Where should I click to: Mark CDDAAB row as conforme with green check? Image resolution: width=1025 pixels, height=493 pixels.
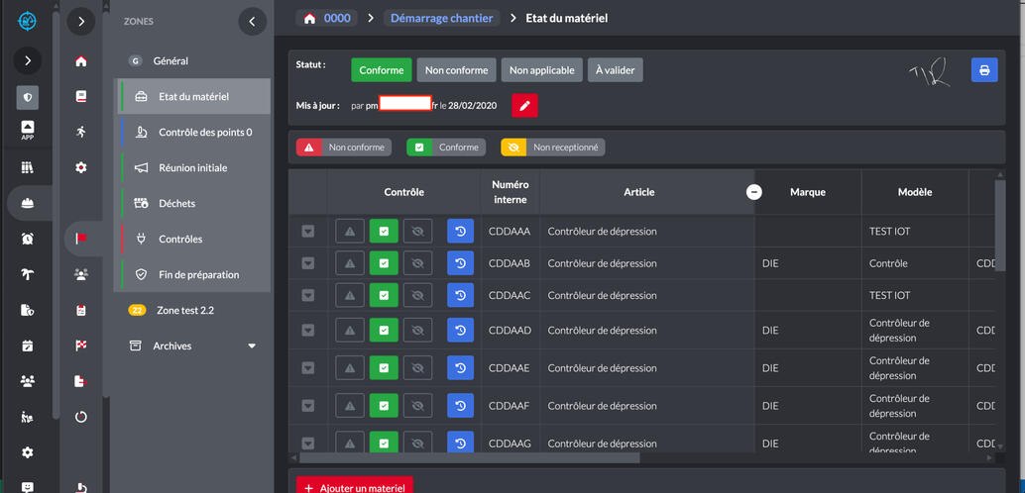click(384, 264)
